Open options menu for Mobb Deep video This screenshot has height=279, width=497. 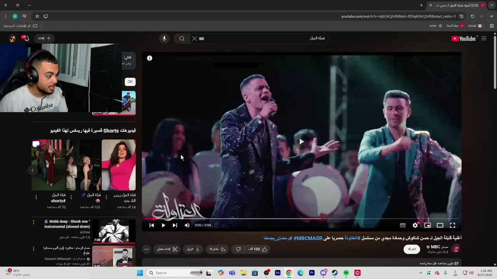point(33,222)
